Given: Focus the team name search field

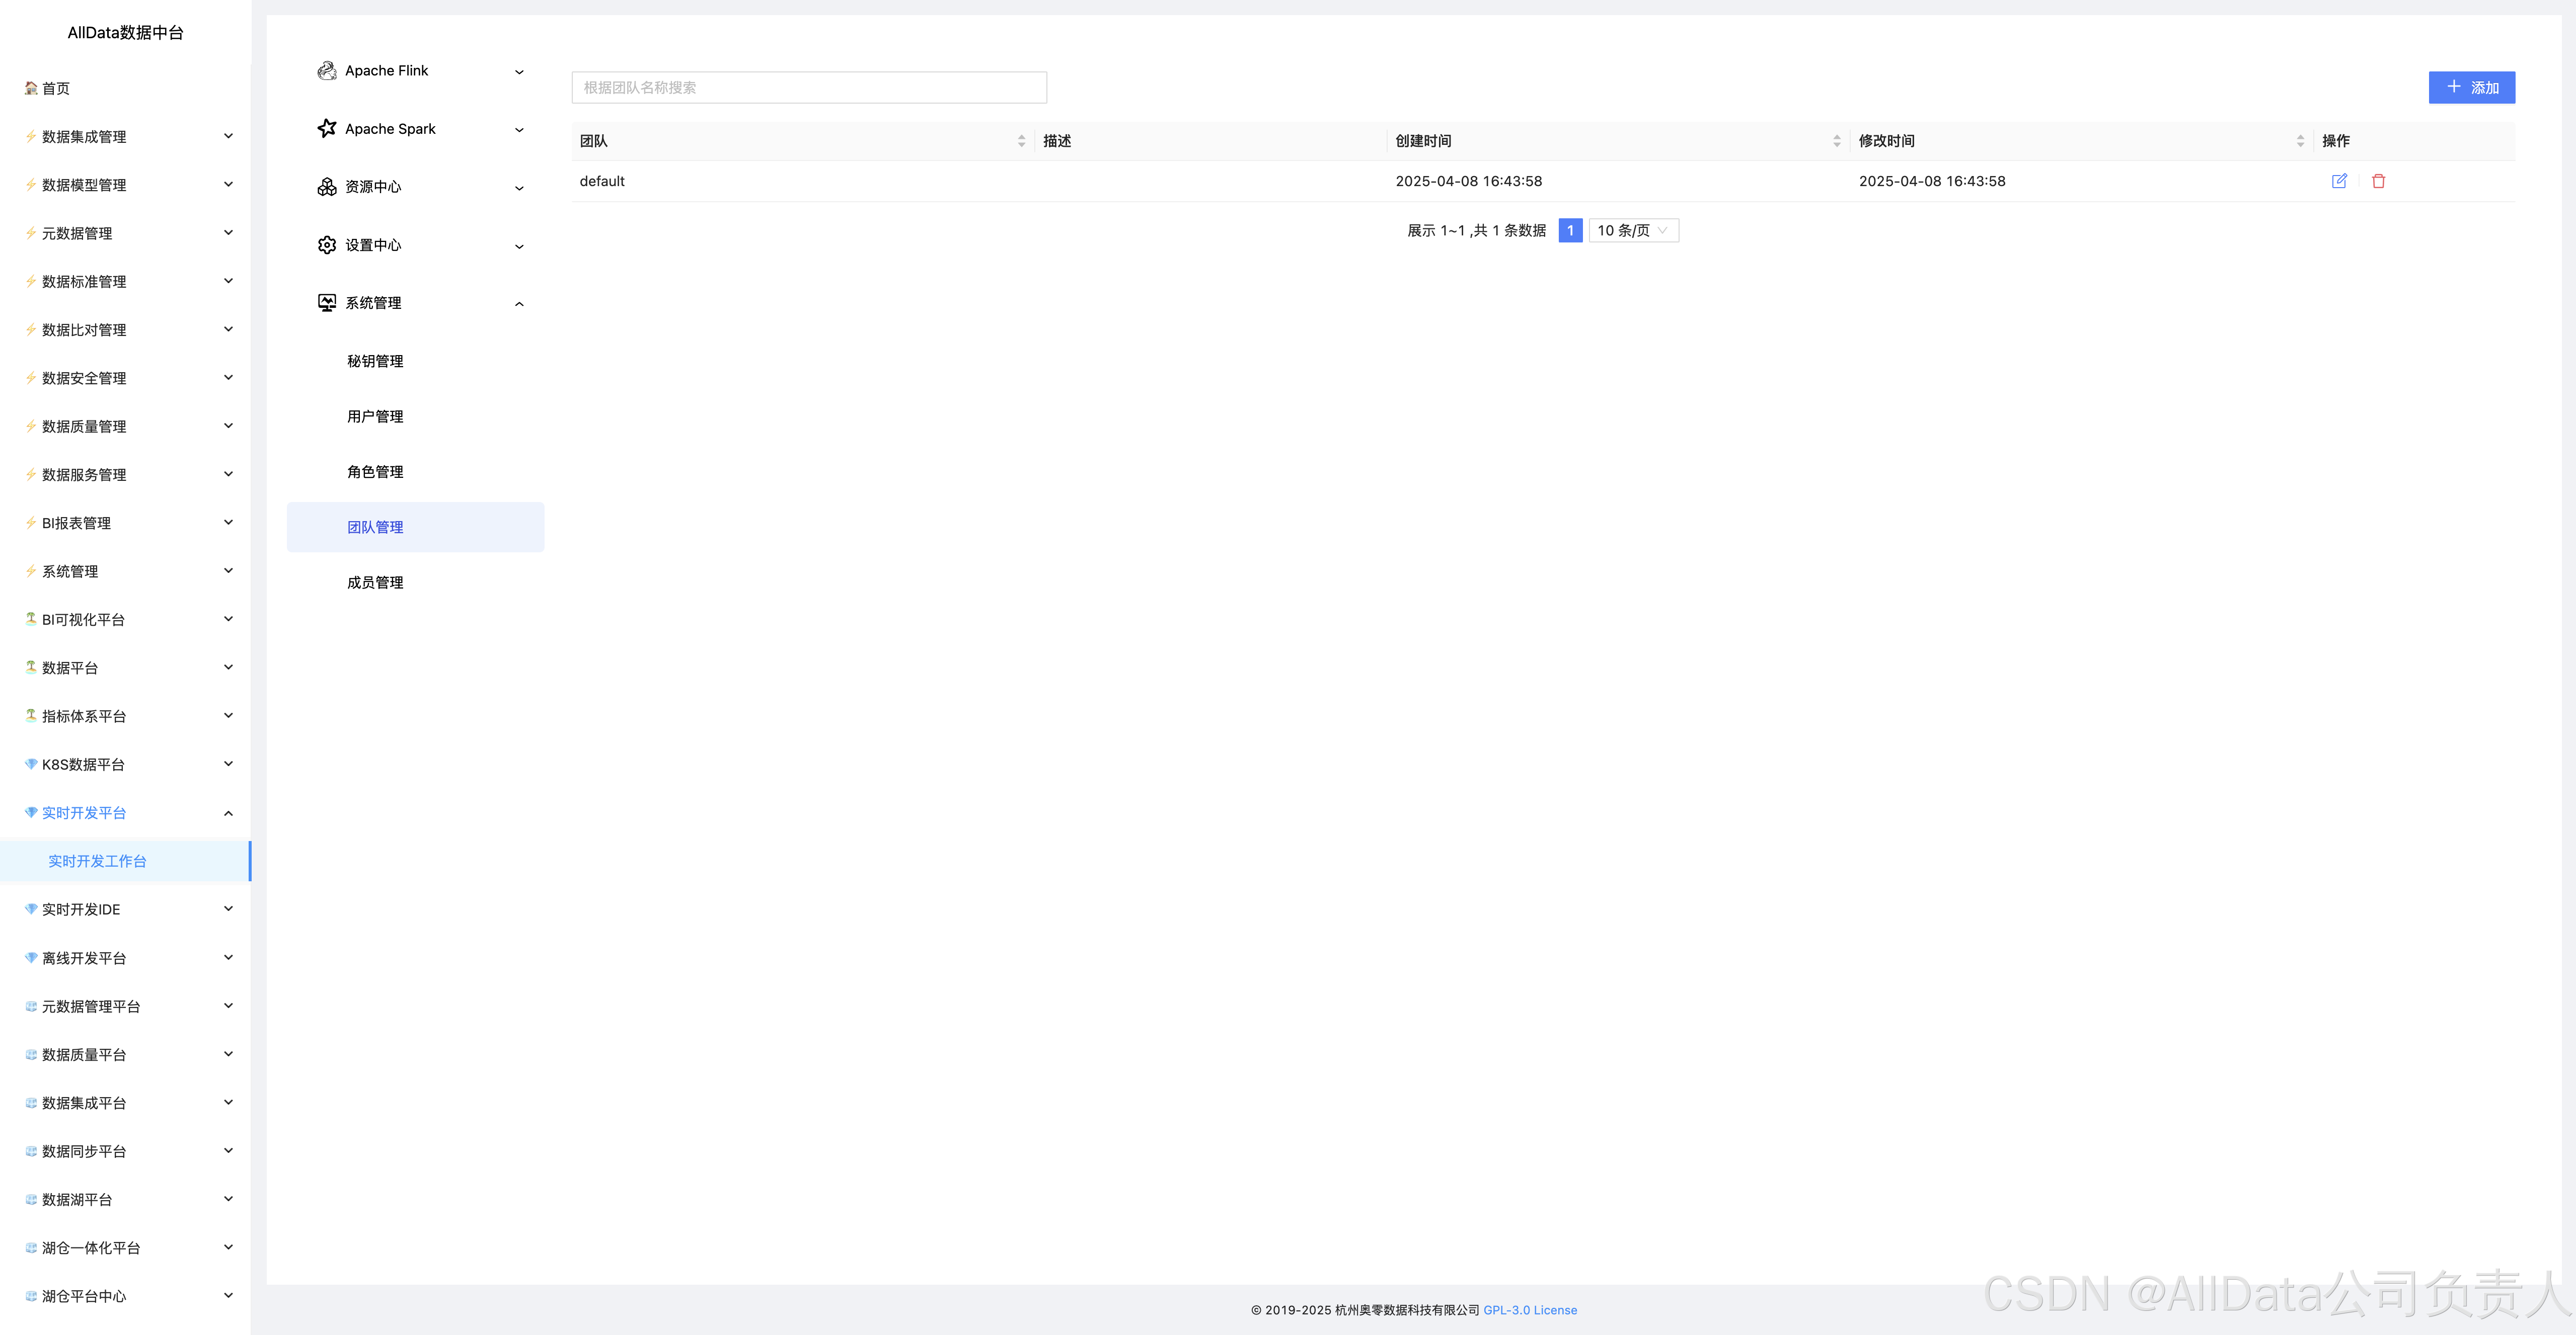Looking at the screenshot, I should 809,88.
